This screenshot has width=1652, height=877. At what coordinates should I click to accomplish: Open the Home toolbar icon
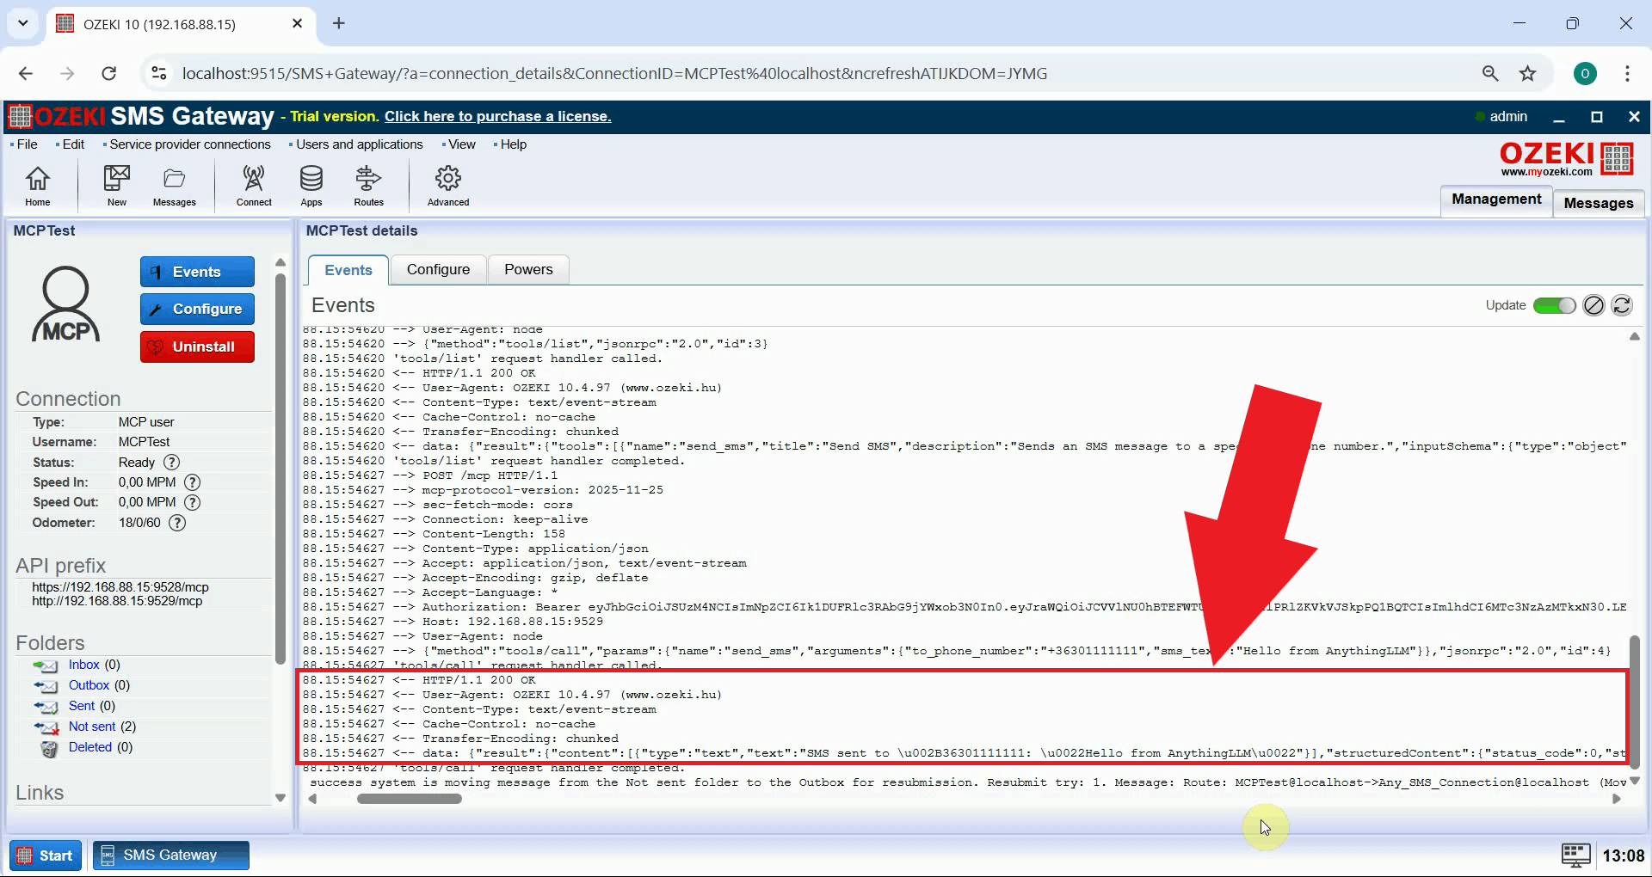[37, 186]
